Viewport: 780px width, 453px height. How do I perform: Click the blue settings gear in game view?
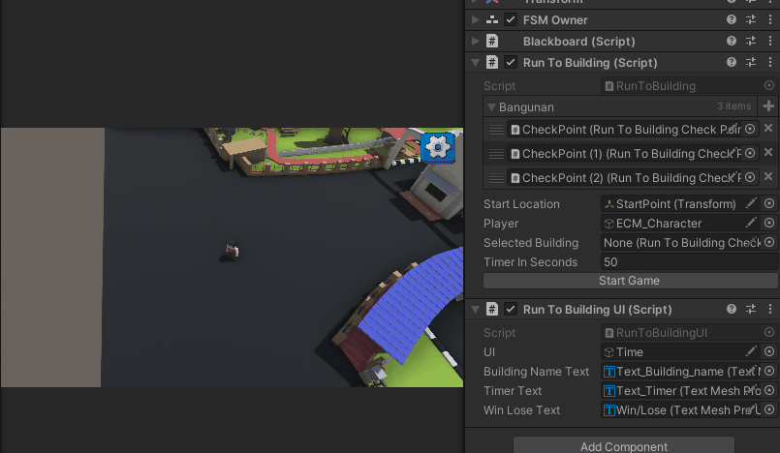point(438,147)
